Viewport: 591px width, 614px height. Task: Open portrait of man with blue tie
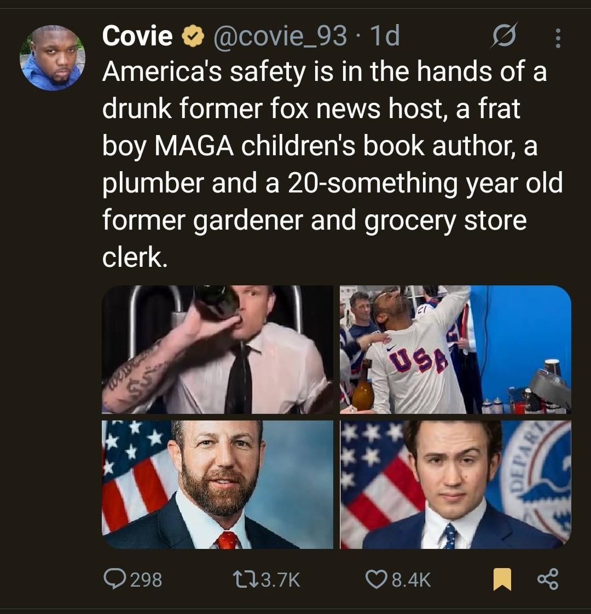point(455,484)
